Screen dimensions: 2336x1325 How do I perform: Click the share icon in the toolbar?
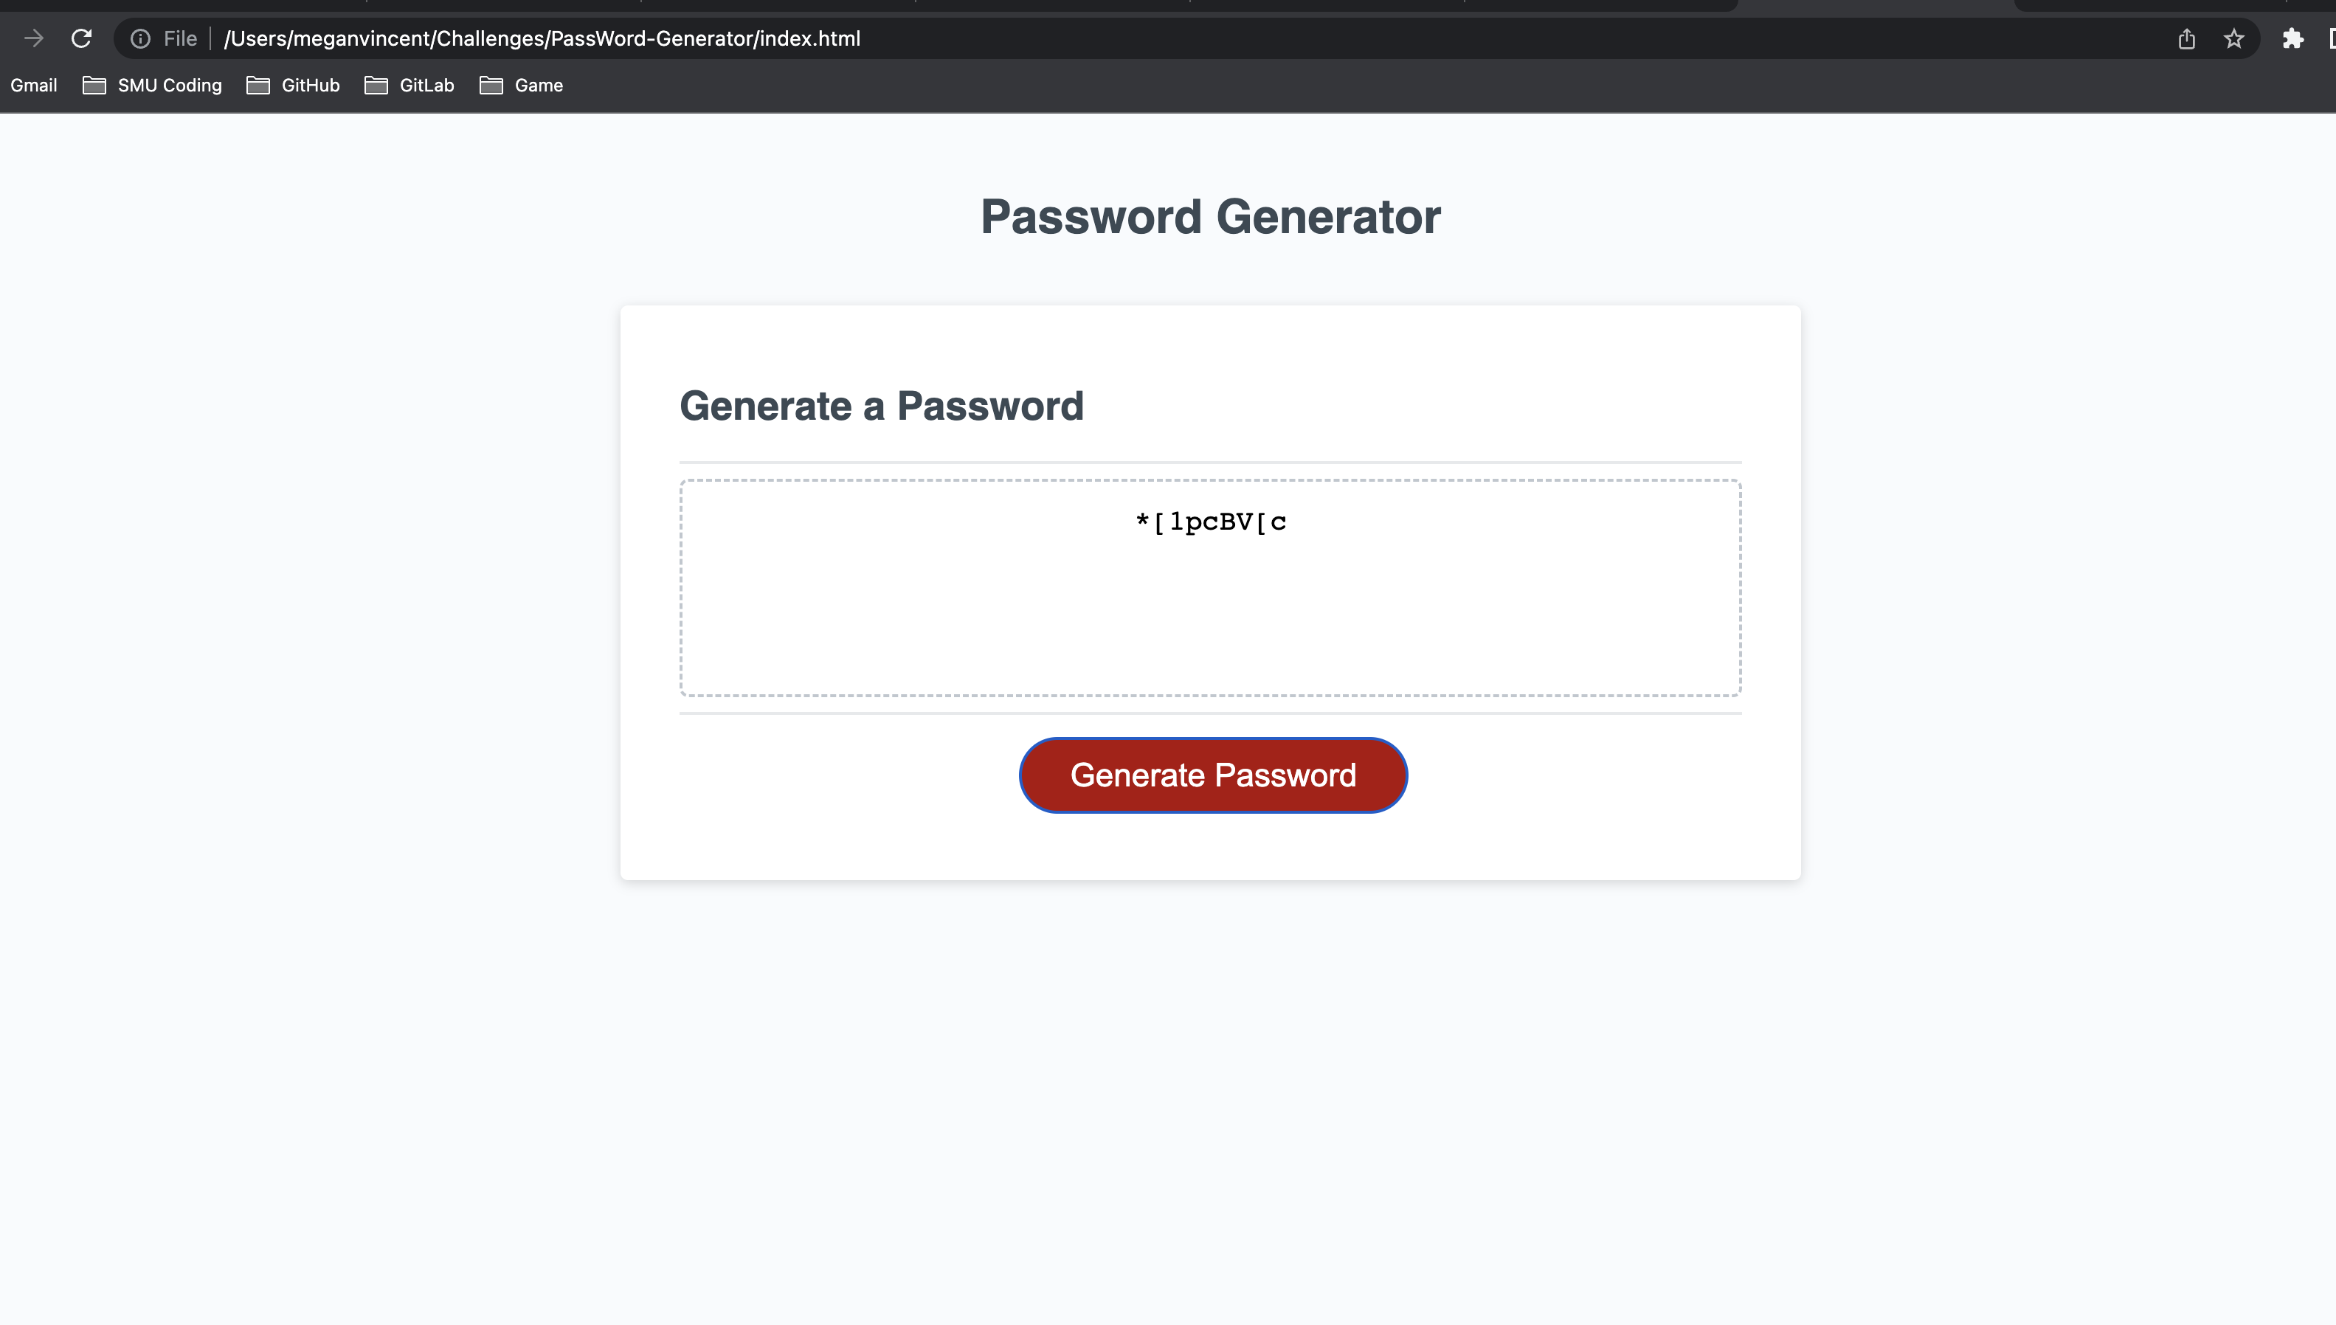click(x=2188, y=38)
